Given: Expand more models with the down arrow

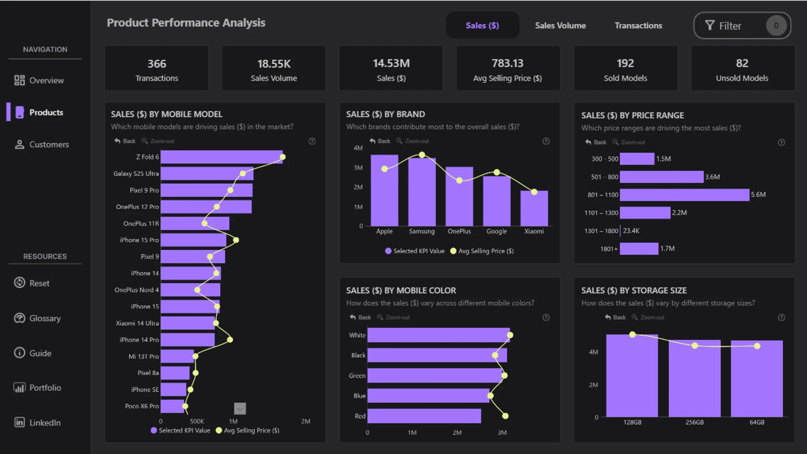Looking at the screenshot, I should (x=240, y=408).
